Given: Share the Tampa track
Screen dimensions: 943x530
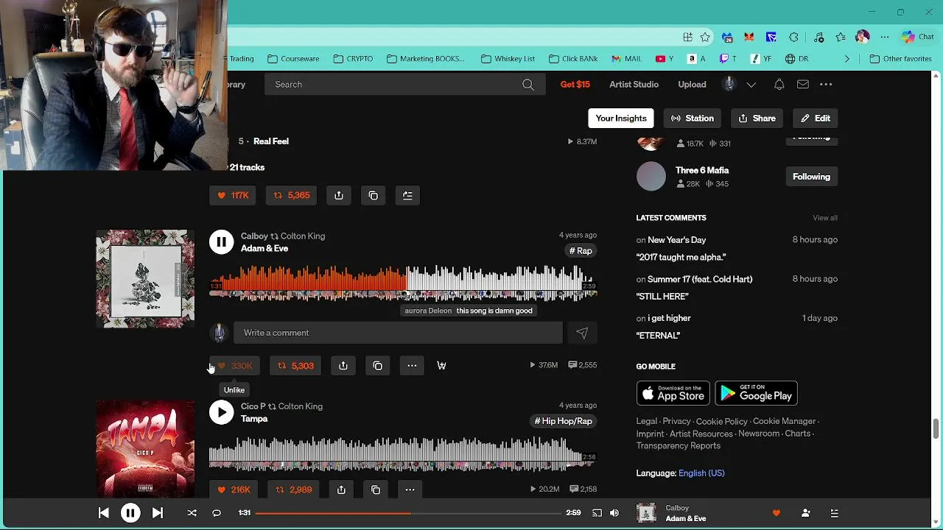Looking at the screenshot, I should pos(341,490).
